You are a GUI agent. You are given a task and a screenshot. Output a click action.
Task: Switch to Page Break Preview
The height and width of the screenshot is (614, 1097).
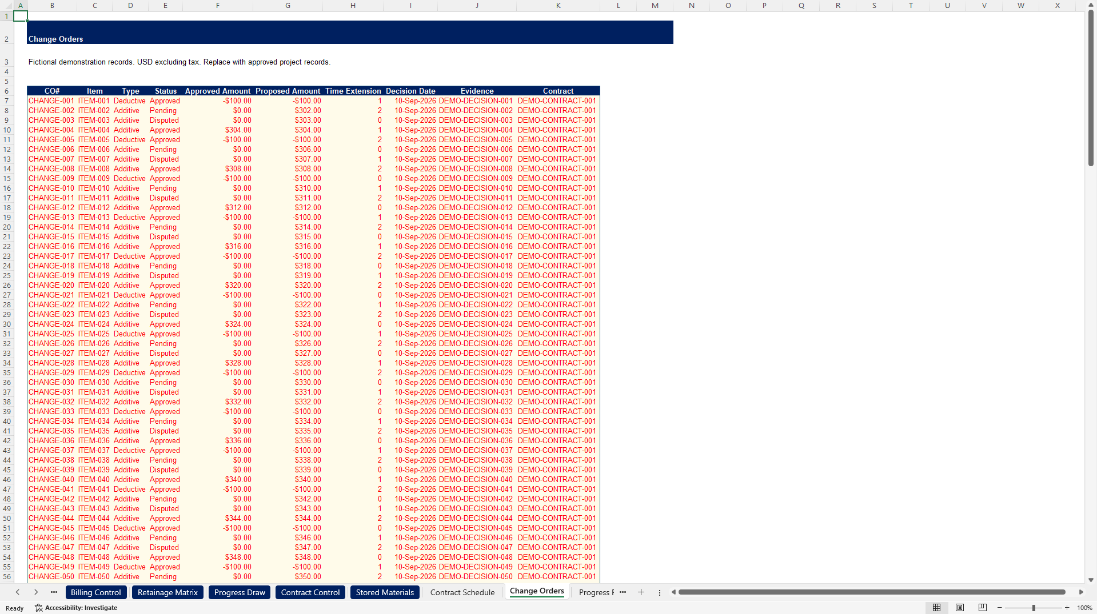tap(983, 608)
